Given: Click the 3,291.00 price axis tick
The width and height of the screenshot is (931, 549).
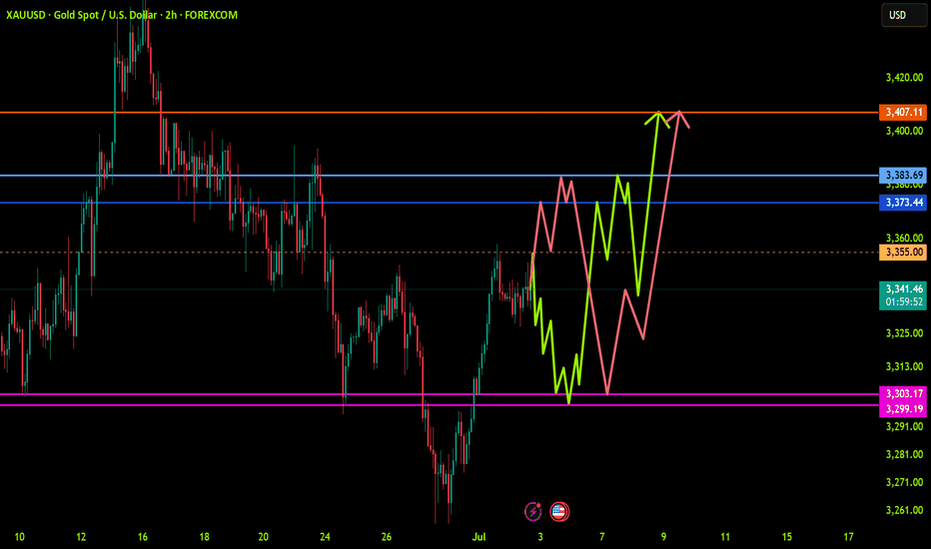Looking at the screenshot, I should tap(904, 426).
